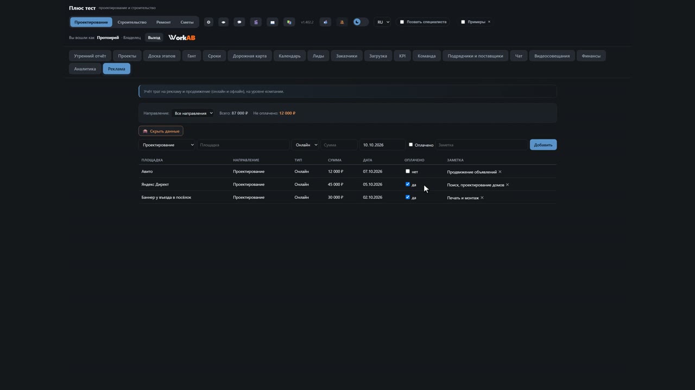Check the Позвать специалиста checkbox
This screenshot has height=390, width=695.
pos(402,22)
